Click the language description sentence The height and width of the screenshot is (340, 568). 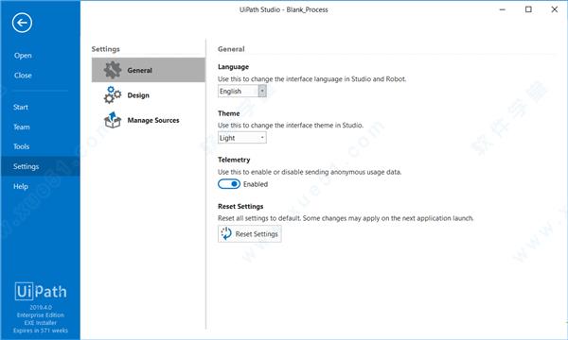pyautogui.click(x=311, y=79)
